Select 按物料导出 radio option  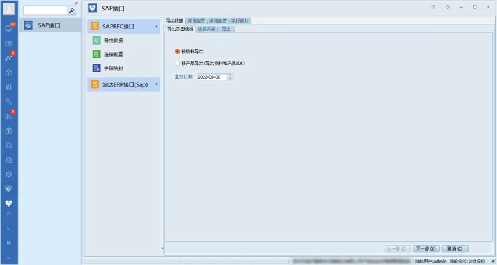(x=178, y=51)
